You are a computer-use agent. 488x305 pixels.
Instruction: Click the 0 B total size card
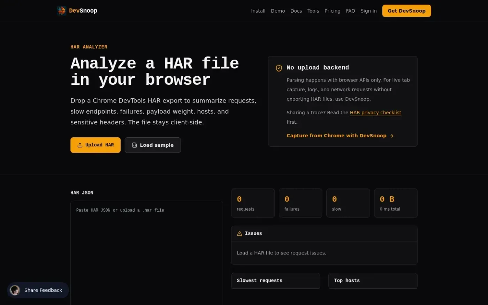click(x=396, y=203)
